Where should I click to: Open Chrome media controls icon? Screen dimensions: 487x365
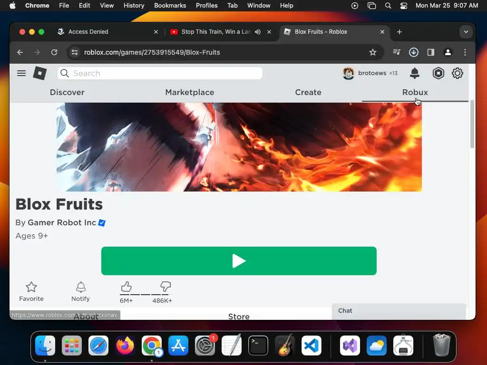click(397, 52)
